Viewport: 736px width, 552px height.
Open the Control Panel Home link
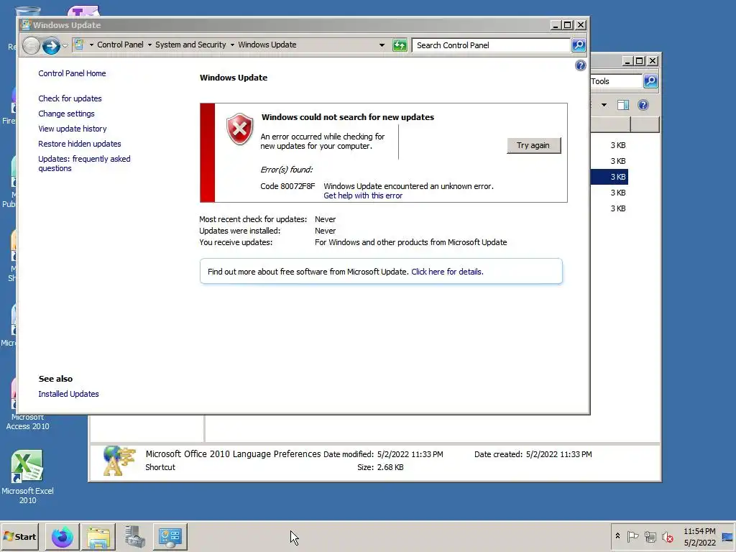point(72,73)
